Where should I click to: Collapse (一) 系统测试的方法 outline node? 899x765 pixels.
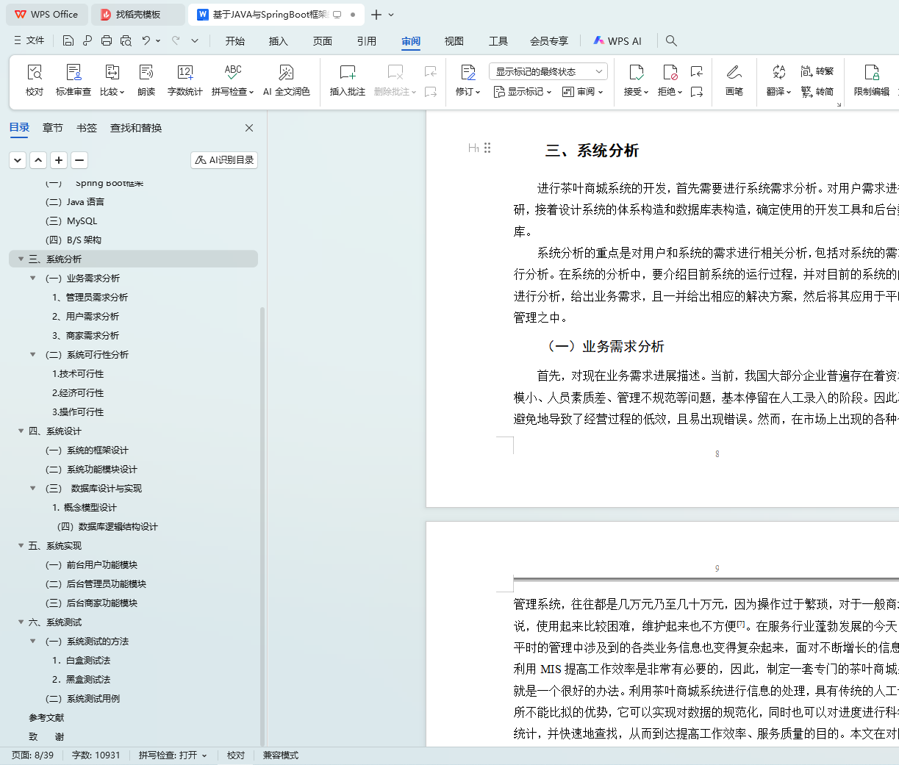33,641
